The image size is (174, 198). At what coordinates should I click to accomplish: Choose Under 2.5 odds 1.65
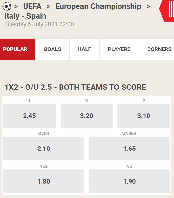pyautogui.click(x=129, y=148)
